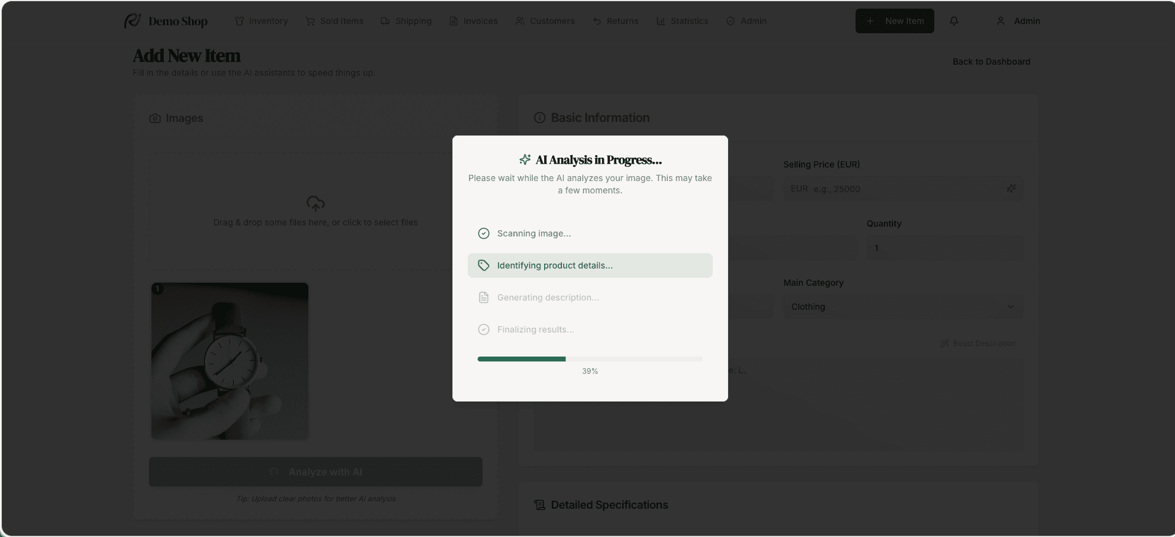The height and width of the screenshot is (537, 1175).
Task: Click the upload cloud icon in dropzone
Action: [315, 203]
